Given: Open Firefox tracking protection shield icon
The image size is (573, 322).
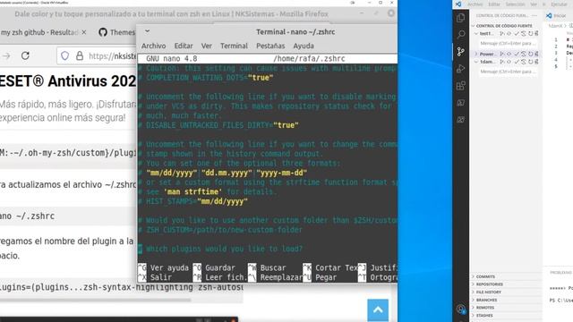Looking at the screenshot, I should (64, 55).
